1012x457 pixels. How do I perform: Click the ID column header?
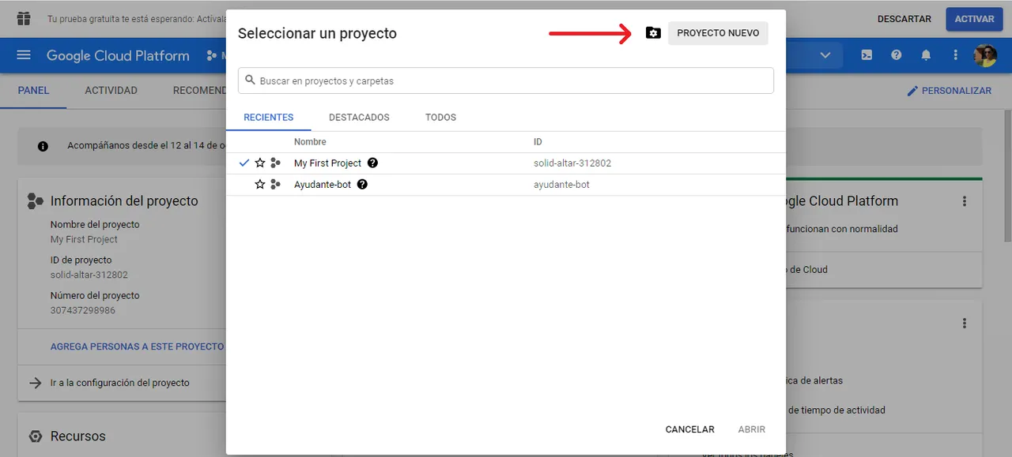click(538, 142)
